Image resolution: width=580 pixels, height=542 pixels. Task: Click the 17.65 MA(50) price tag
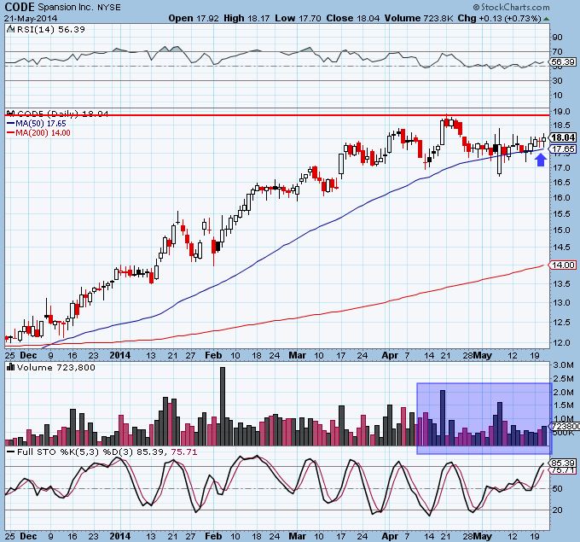pos(563,149)
